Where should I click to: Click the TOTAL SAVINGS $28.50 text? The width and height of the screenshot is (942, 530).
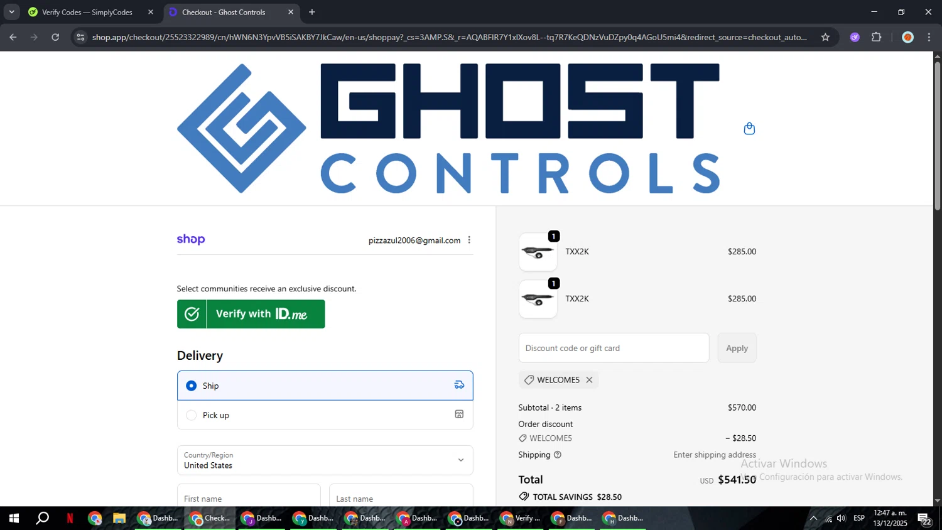pyautogui.click(x=577, y=497)
